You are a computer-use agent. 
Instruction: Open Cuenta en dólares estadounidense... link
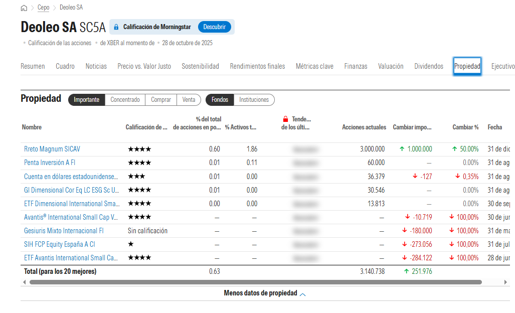coord(71,177)
